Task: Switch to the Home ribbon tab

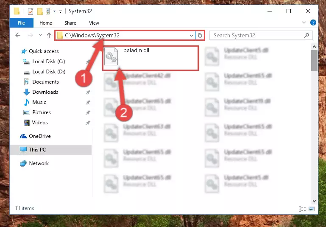Action: point(46,23)
